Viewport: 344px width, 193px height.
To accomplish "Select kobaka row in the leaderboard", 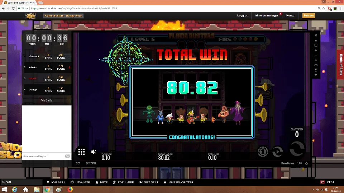I will [x=47, y=68].
